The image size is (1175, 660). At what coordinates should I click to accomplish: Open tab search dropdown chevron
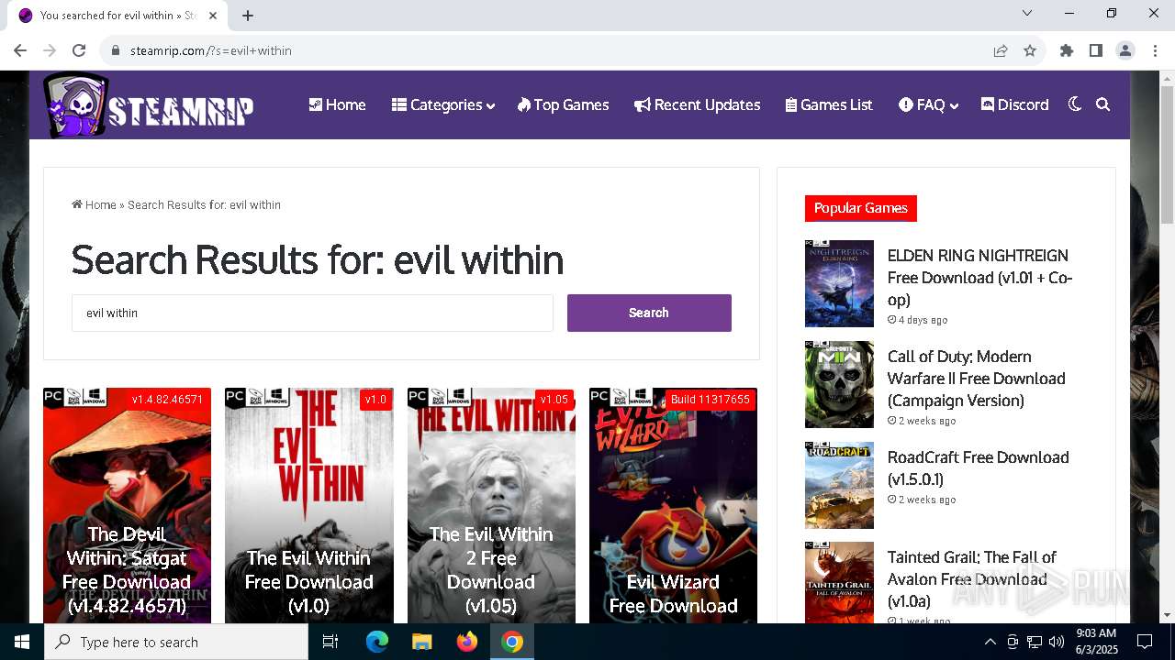tap(1027, 13)
